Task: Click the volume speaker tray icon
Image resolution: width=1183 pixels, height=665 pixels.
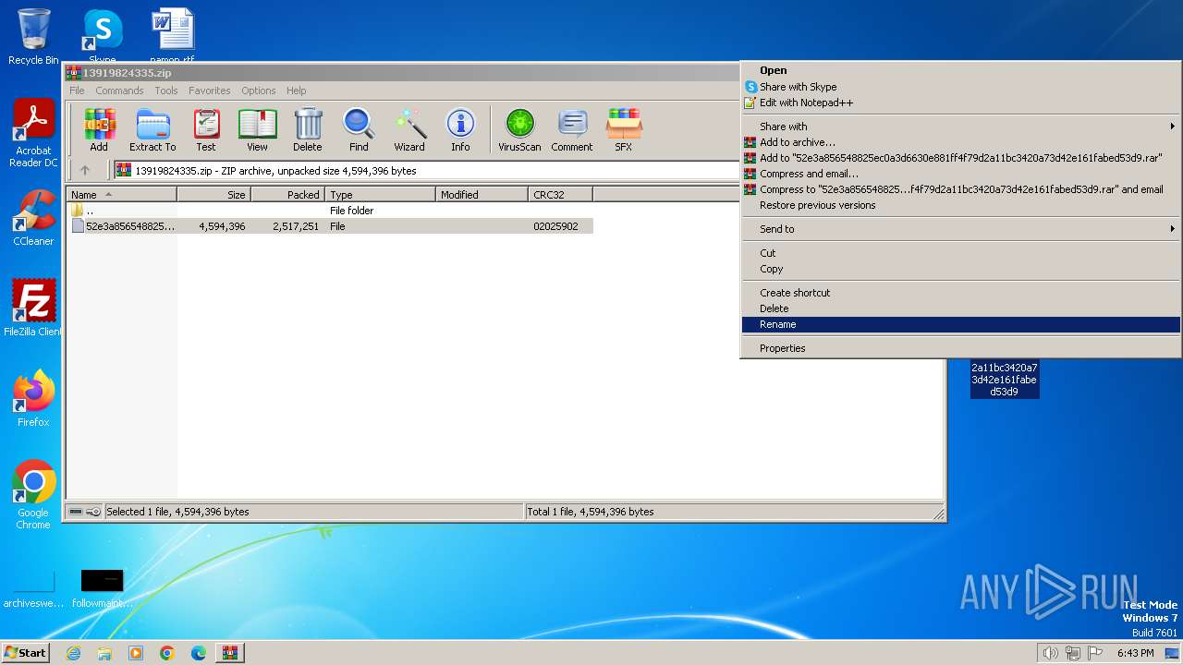Action: point(1050,653)
